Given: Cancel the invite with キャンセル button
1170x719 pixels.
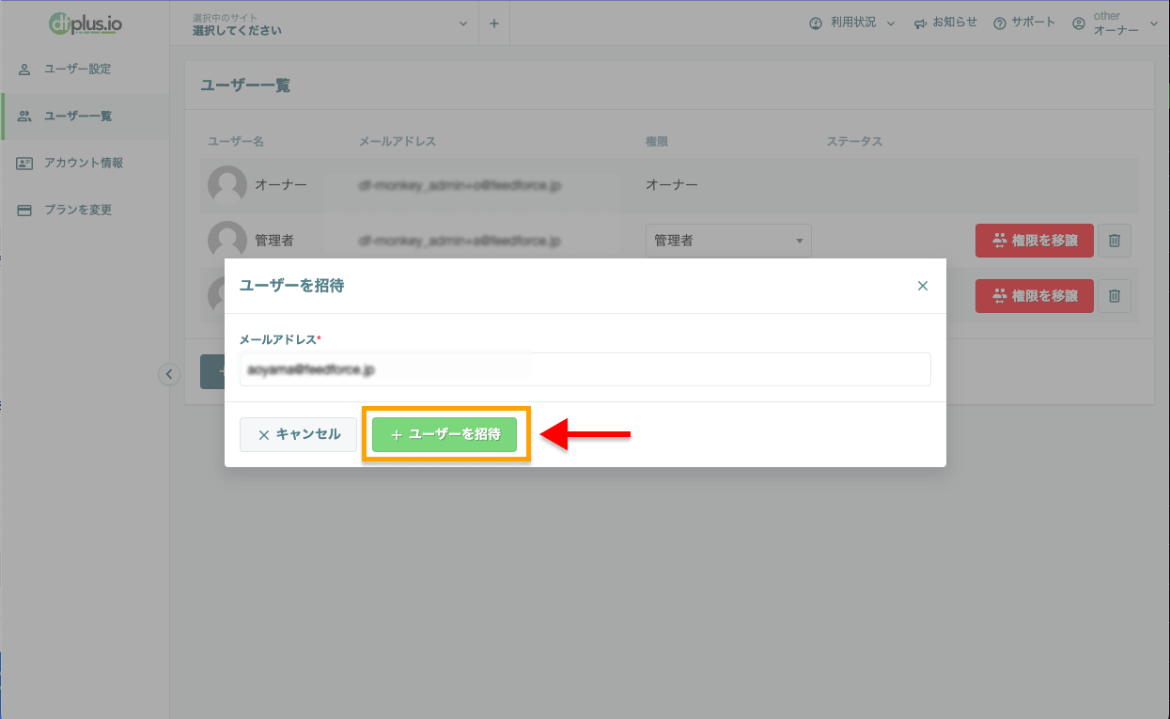Looking at the screenshot, I should pos(298,435).
